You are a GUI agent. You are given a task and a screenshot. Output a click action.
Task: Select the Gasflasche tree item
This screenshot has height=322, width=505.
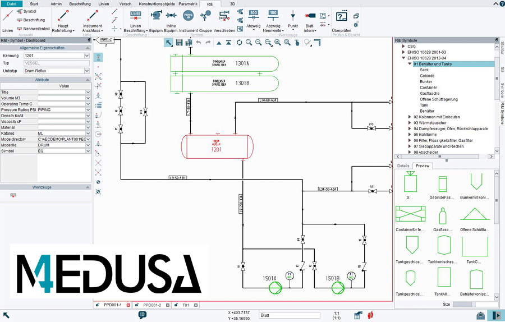point(429,93)
